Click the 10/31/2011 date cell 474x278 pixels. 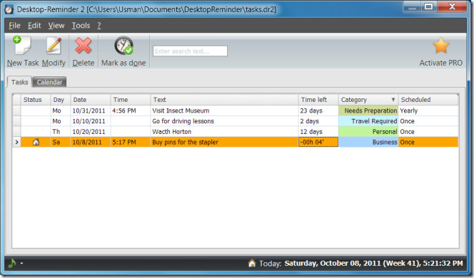91,110
